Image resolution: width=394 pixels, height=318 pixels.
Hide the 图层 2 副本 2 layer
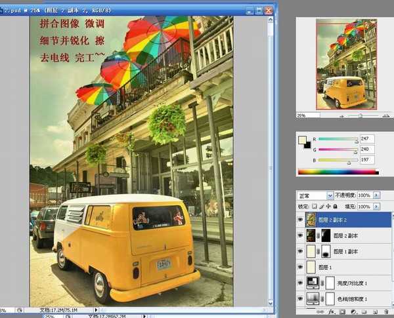pyautogui.click(x=301, y=220)
